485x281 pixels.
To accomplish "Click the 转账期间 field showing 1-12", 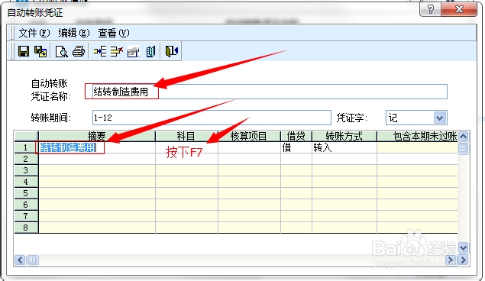I will click(212, 118).
